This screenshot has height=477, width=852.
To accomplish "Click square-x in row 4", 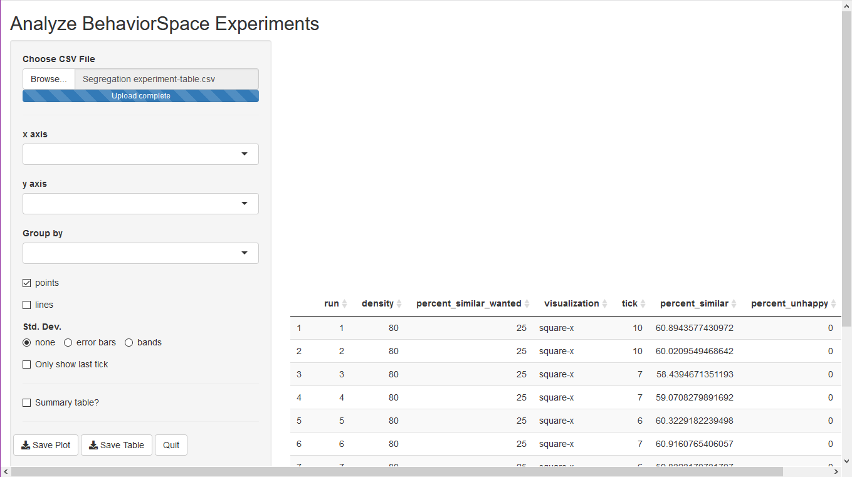I will (556, 397).
